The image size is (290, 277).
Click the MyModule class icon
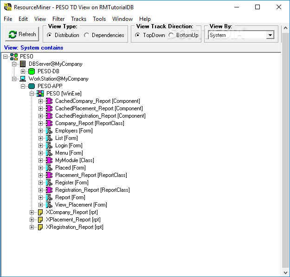click(x=49, y=160)
